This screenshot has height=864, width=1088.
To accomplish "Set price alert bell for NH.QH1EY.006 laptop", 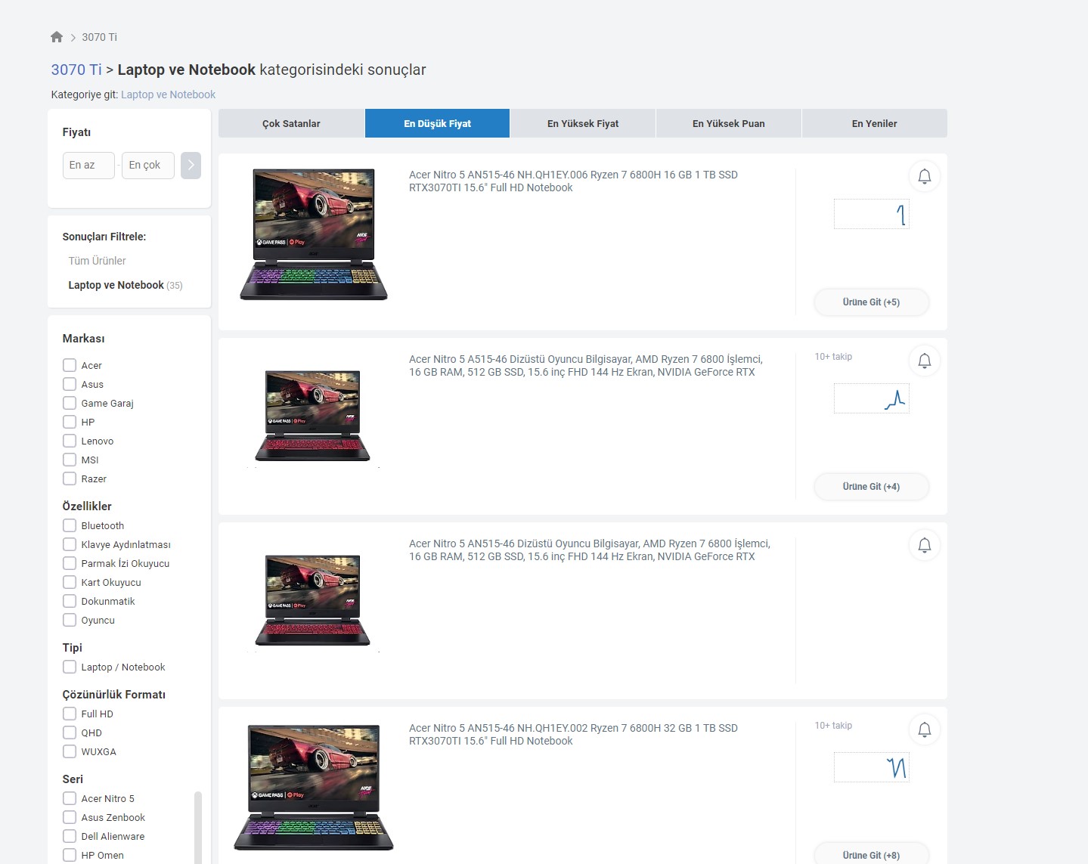I will pos(924,176).
